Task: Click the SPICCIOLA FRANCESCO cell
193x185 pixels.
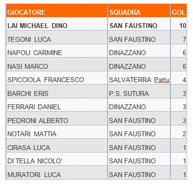Action: pyautogui.click(x=57, y=78)
